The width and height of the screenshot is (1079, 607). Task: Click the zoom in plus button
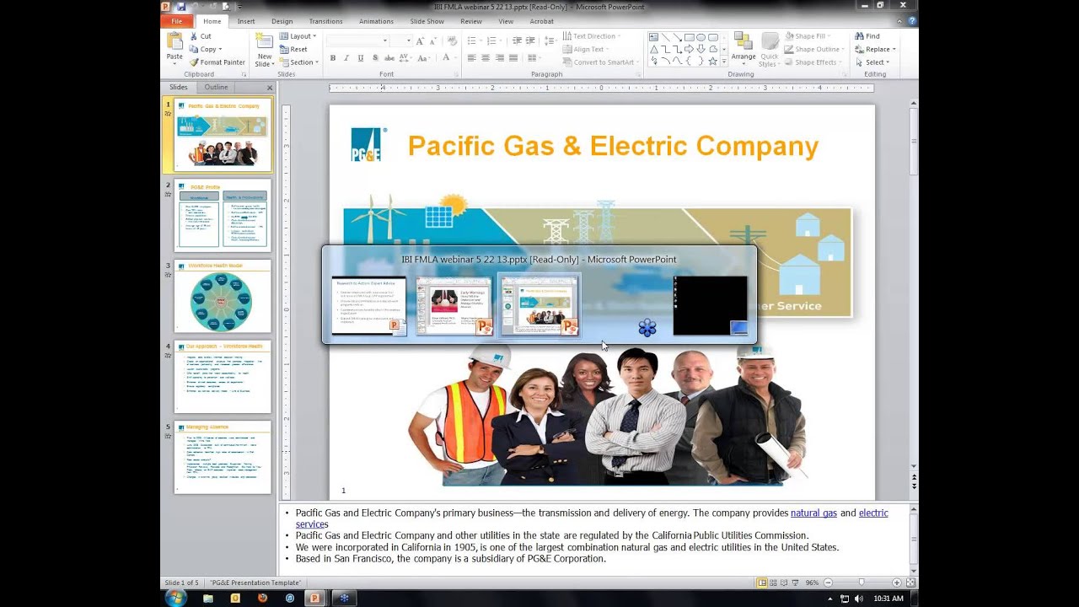coord(897,583)
